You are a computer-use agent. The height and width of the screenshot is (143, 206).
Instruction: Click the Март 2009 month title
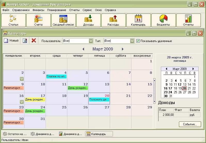103,49
